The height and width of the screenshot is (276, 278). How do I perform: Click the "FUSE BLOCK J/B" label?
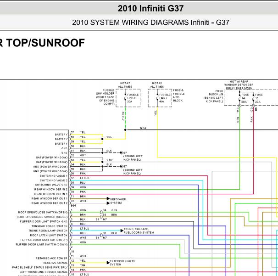tap(216, 93)
